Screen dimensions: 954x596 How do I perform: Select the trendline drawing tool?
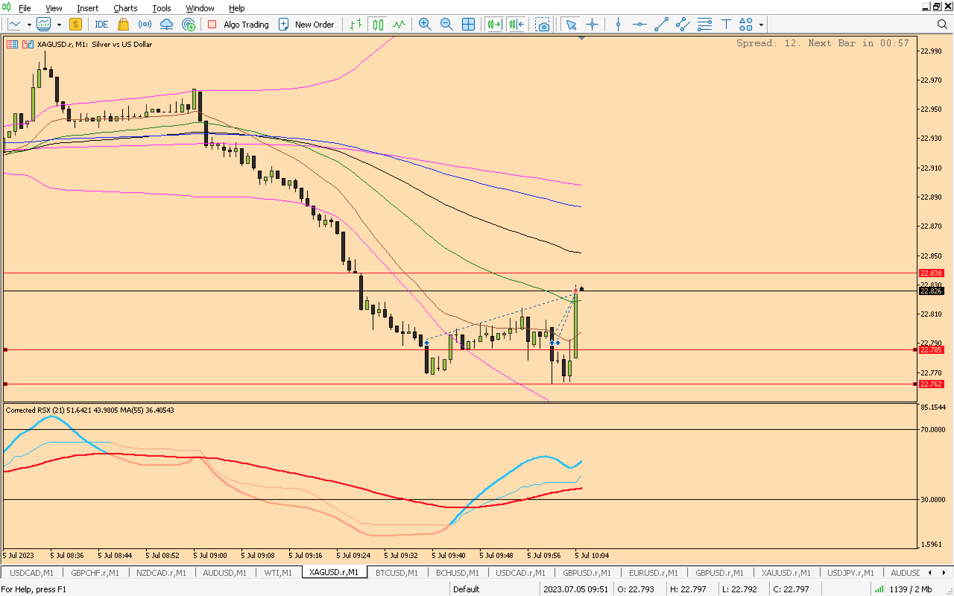tap(661, 25)
